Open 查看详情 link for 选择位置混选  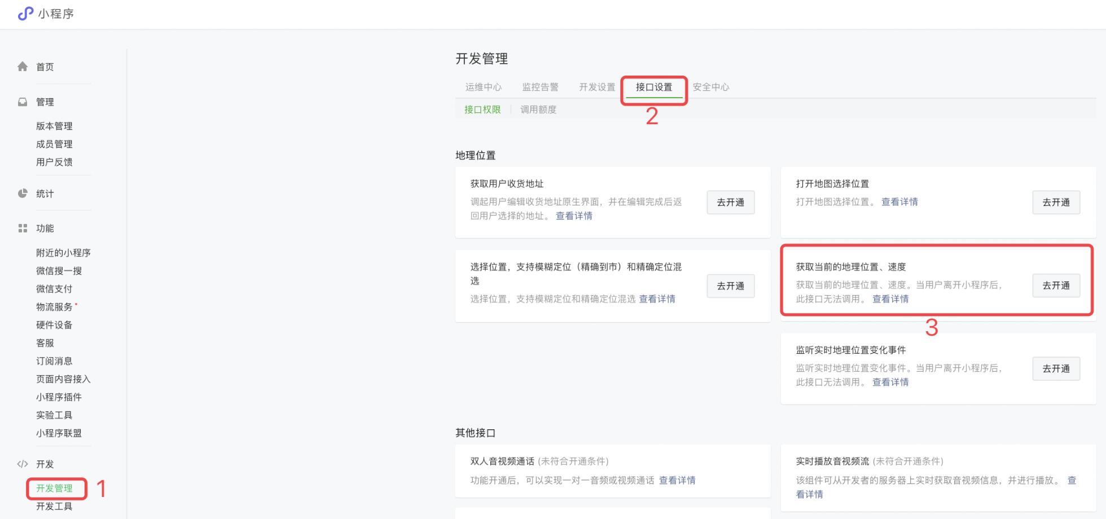[x=657, y=298]
